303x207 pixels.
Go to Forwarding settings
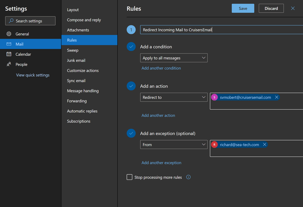(77, 101)
